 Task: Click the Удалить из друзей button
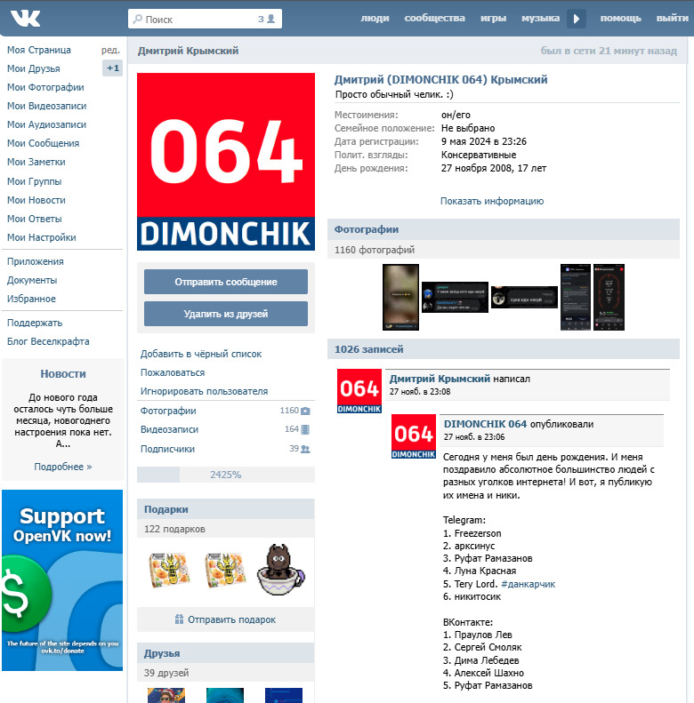point(226,314)
